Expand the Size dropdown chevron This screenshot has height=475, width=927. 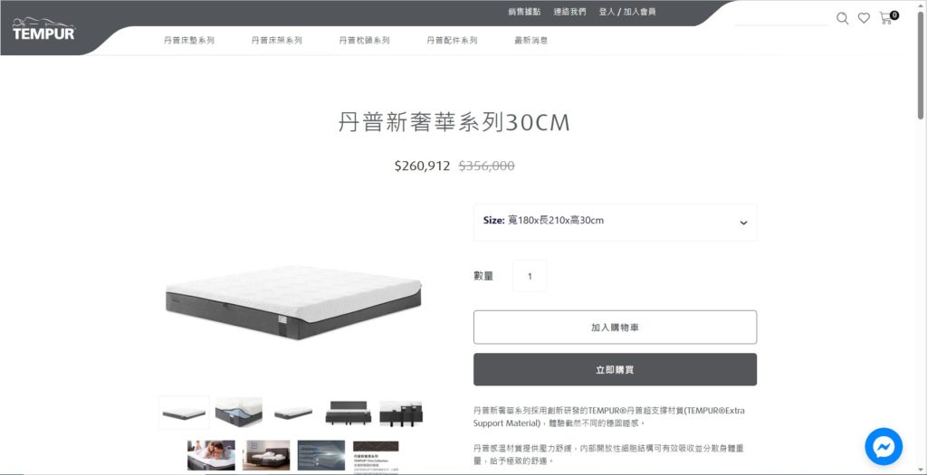[x=743, y=223]
